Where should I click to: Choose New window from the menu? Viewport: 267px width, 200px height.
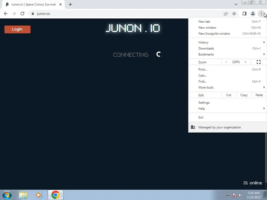(x=227, y=28)
